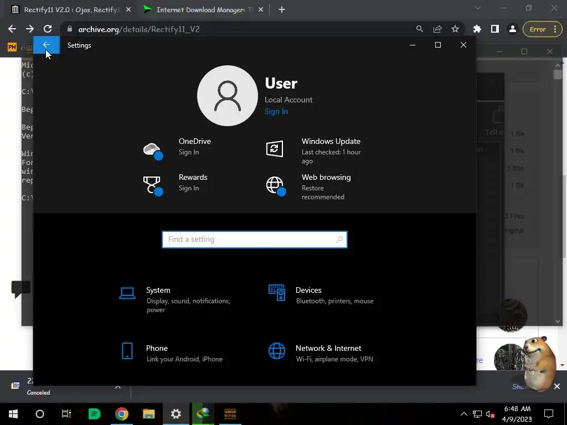Click the muted speaker tray icon
This screenshot has width=567, height=425.
(x=491, y=414)
